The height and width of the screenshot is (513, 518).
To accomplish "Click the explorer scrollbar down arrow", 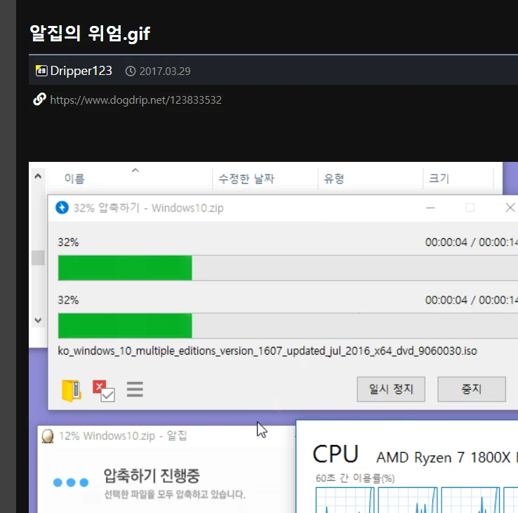I will (38, 320).
